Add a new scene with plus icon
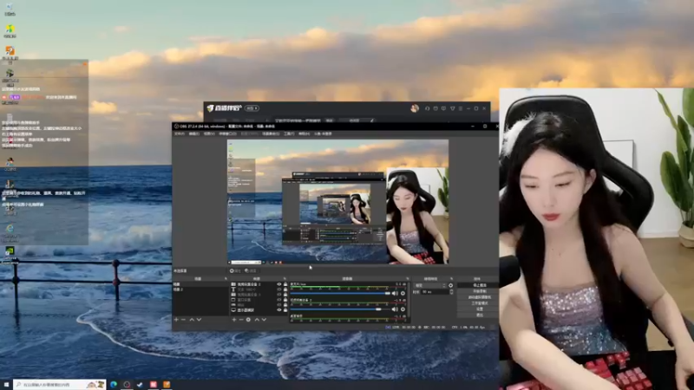Image resolution: width=694 pixels, height=390 pixels. [x=176, y=320]
